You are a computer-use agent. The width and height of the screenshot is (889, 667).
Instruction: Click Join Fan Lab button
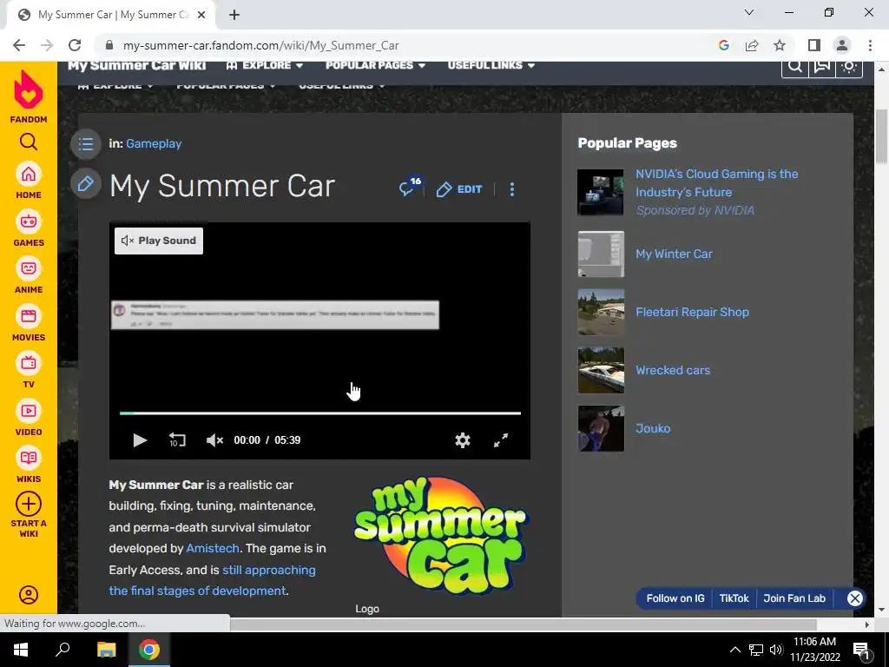[x=794, y=598]
